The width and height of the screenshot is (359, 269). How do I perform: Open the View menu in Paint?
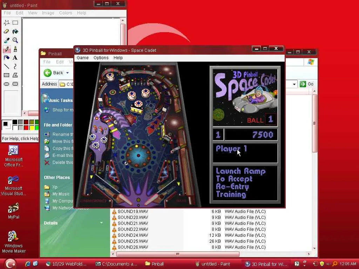tap(33, 13)
